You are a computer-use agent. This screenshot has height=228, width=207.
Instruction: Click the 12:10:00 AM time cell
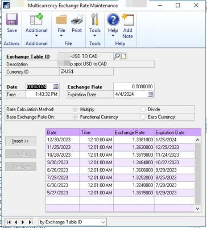(97, 140)
